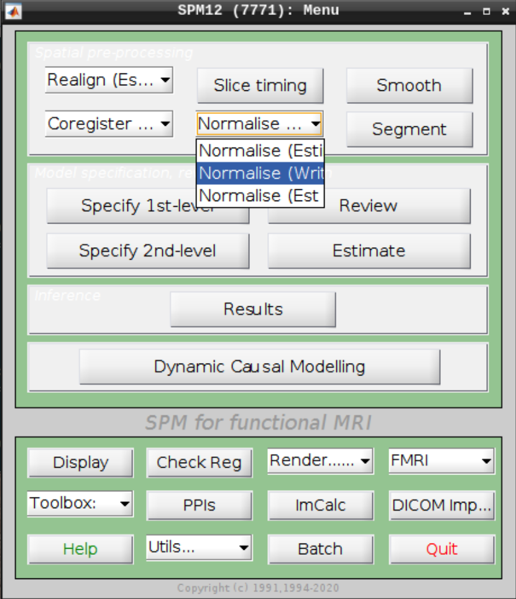The height and width of the screenshot is (599, 516).
Task: Launch Dynamic Causal Modelling
Action: (x=260, y=367)
